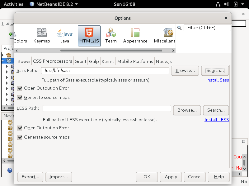
Task: Open the File menu in the main window
Action: (5, 24)
